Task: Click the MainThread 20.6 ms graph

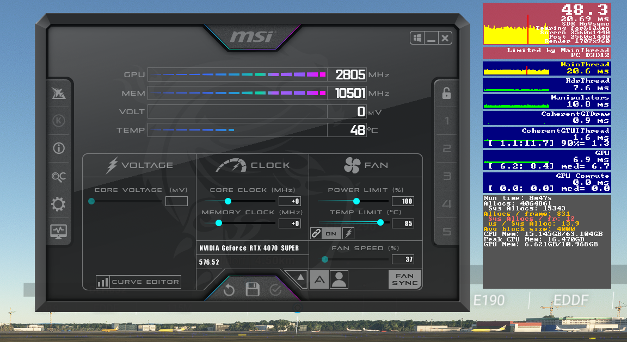Action: click(546, 69)
